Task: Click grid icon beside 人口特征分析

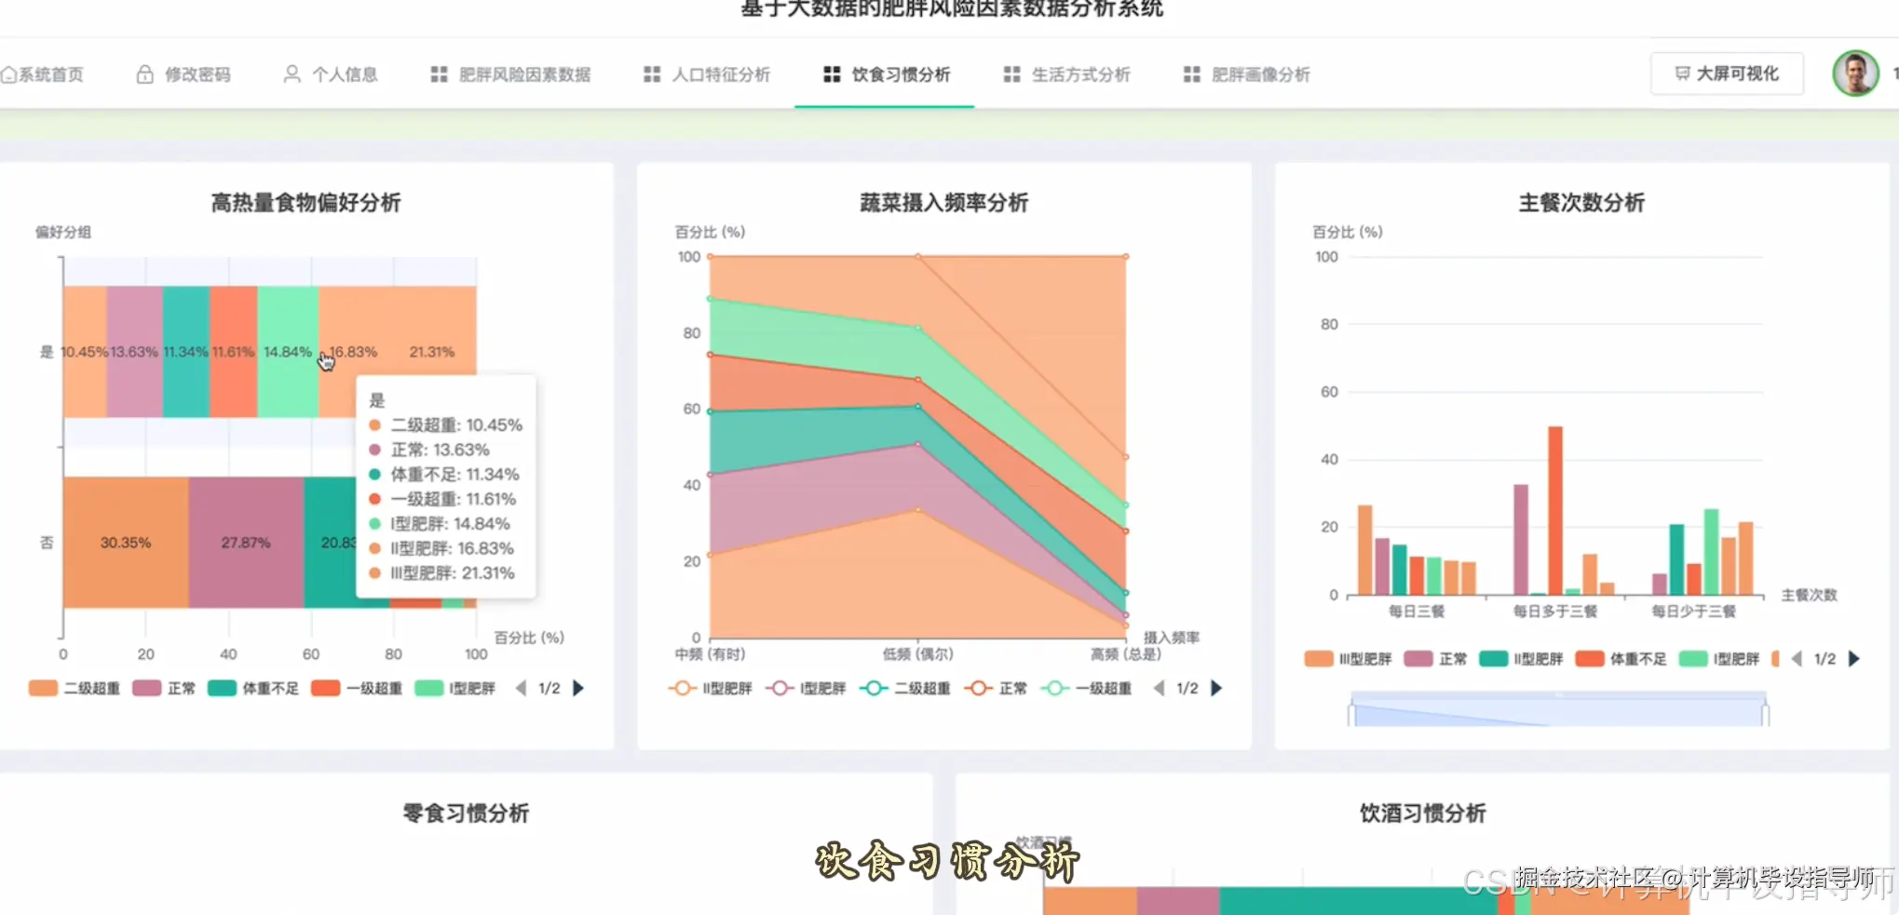Action: tap(652, 74)
